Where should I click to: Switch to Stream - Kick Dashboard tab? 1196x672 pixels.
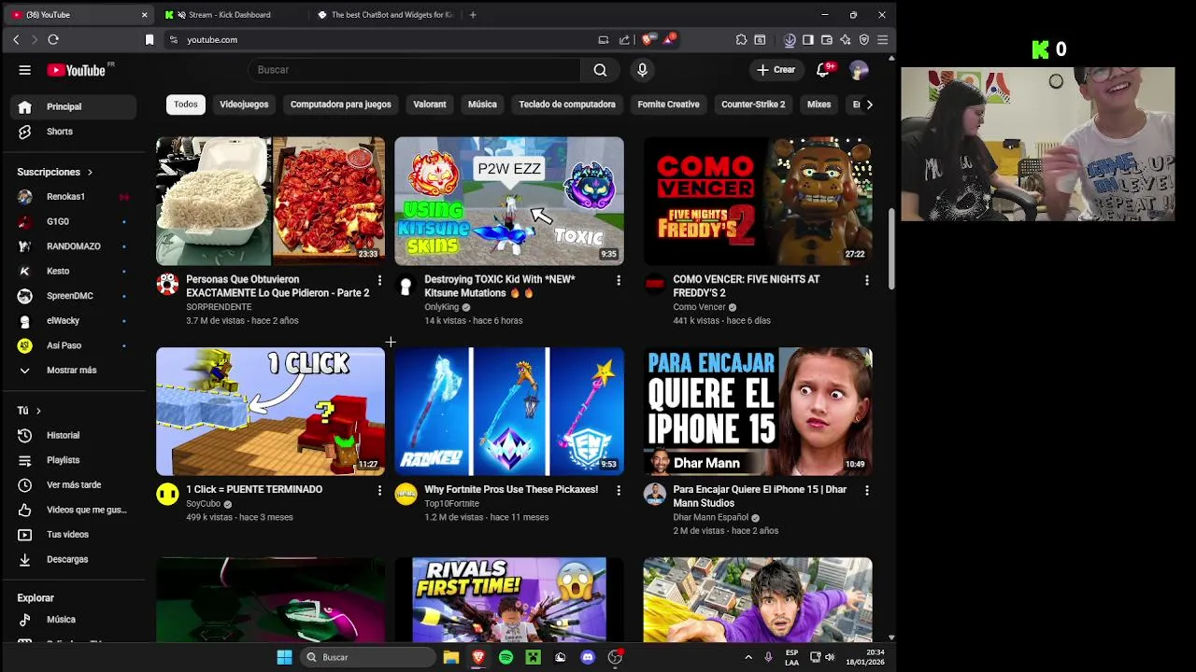pyautogui.click(x=231, y=15)
